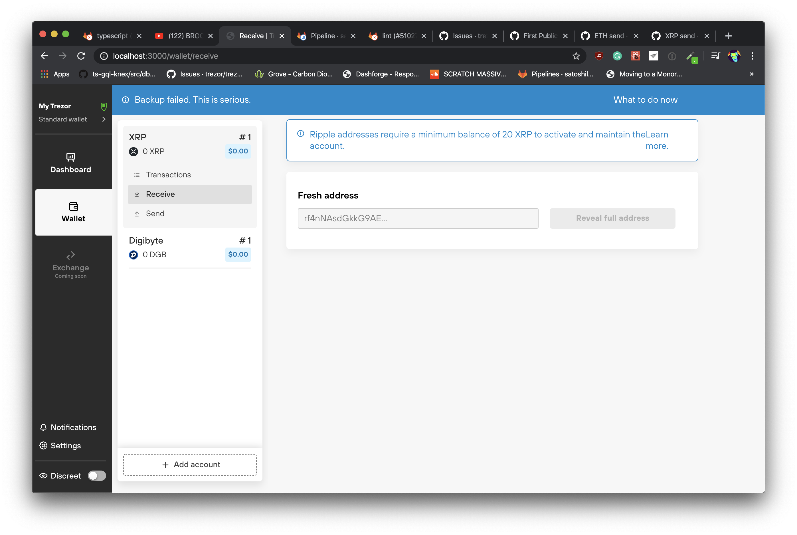Click the Reveal full address button
797x535 pixels.
(x=612, y=218)
